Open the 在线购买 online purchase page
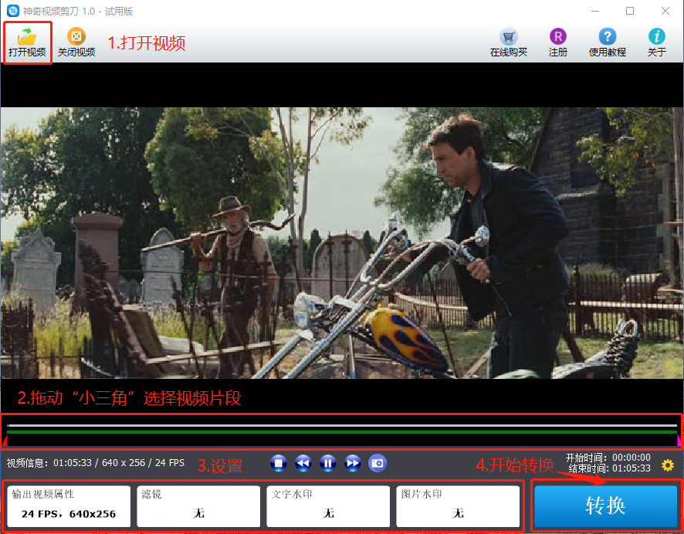This screenshot has height=534, width=684. click(x=509, y=42)
